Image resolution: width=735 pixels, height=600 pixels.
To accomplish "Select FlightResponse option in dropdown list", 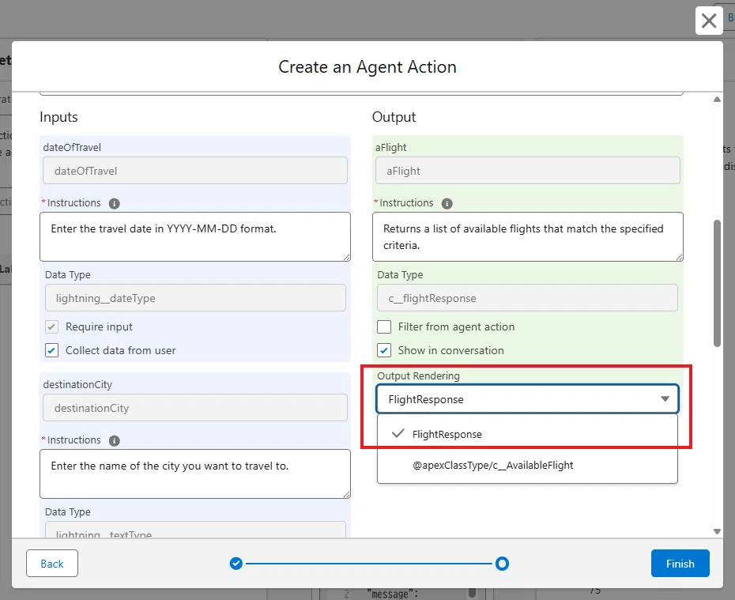I will [527, 434].
